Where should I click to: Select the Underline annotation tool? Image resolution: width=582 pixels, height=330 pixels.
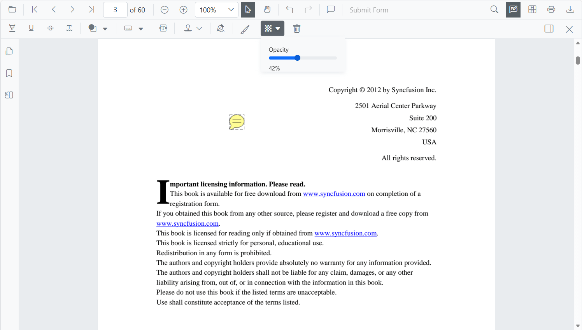point(31,28)
